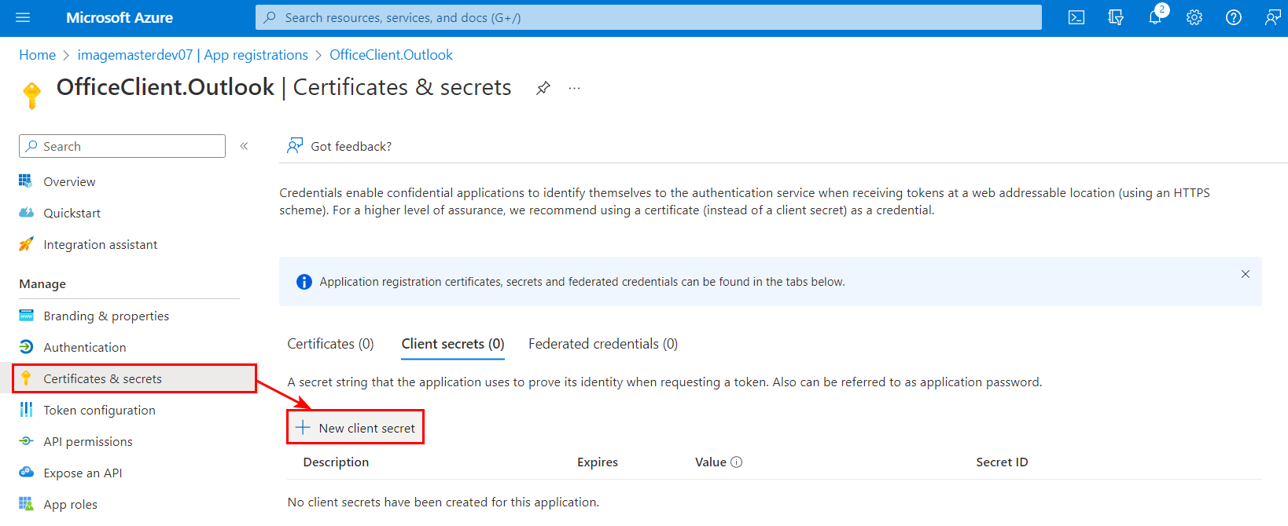Select the Client secrets (0) tab
1288x526 pixels.
click(453, 344)
